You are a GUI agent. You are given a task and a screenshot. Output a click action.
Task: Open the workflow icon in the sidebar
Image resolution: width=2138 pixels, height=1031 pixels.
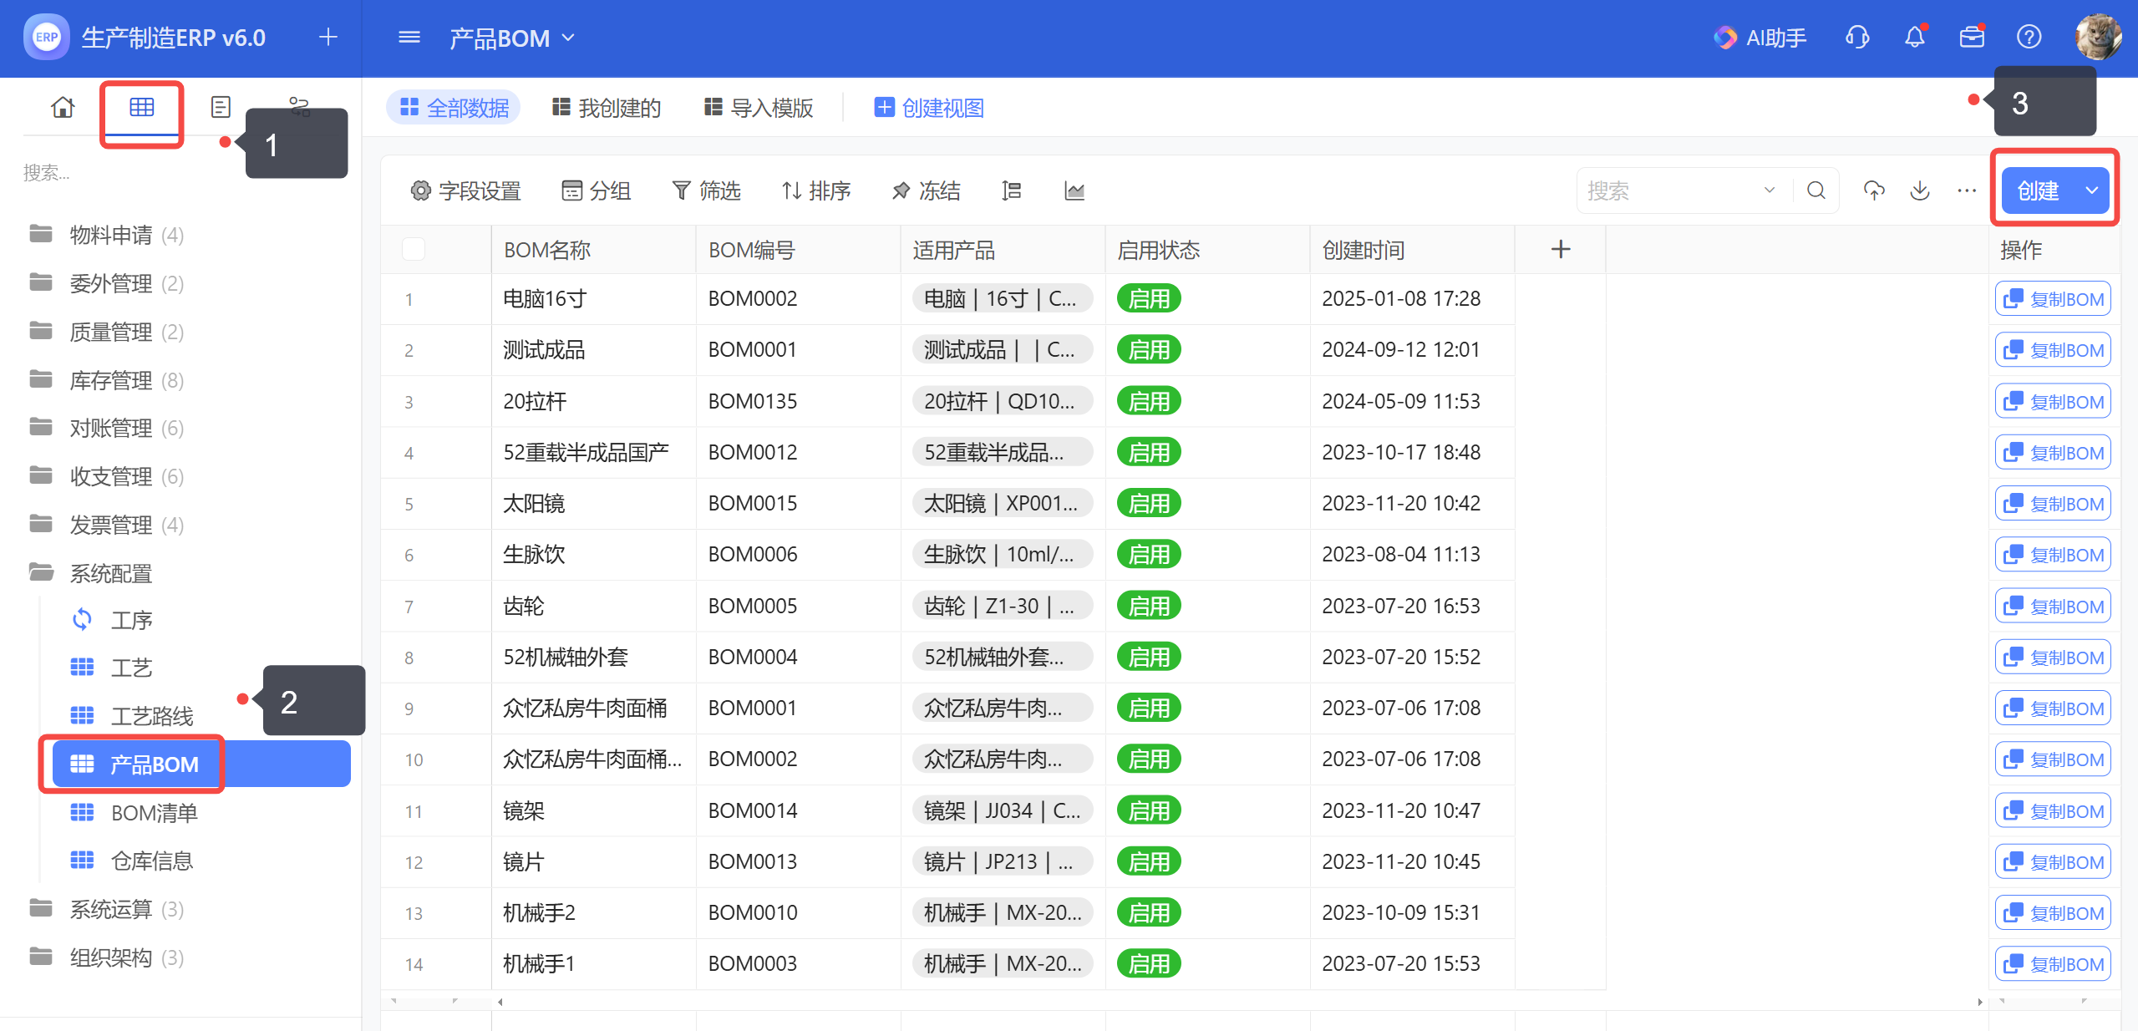(x=299, y=106)
